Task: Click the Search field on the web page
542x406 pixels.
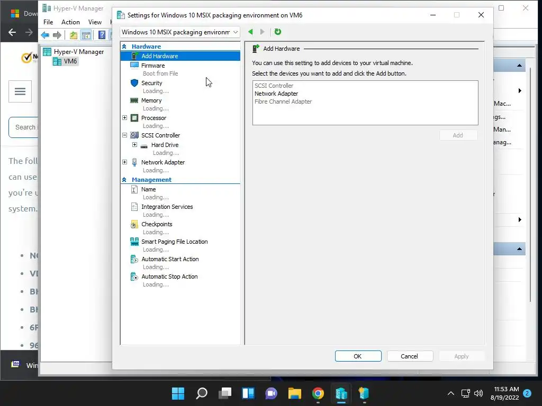Action: coord(23,127)
